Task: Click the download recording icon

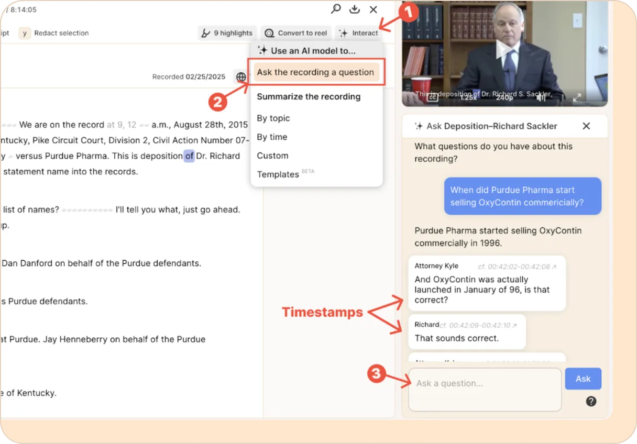Action: [x=355, y=9]
